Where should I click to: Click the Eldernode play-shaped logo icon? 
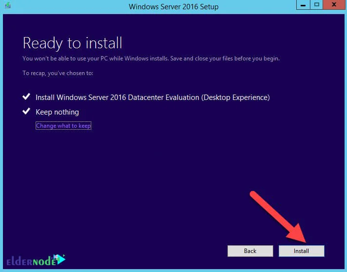tap(60, 258)
